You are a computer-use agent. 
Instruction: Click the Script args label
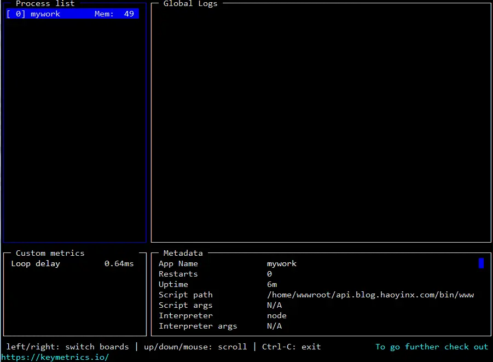click(x=185, y=306)
